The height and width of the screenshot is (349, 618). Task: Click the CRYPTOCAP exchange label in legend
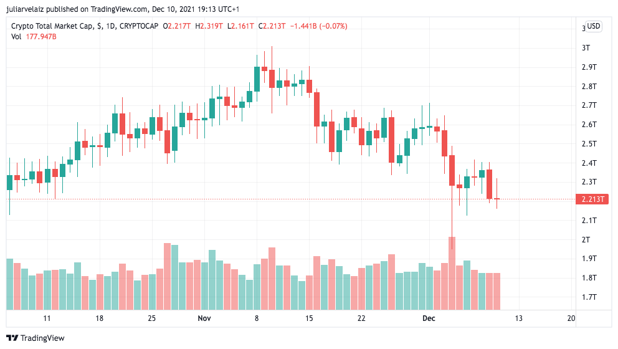pos(138,26)
